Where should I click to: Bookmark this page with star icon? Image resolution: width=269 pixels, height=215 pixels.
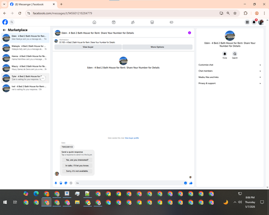(x=235, y=13)
